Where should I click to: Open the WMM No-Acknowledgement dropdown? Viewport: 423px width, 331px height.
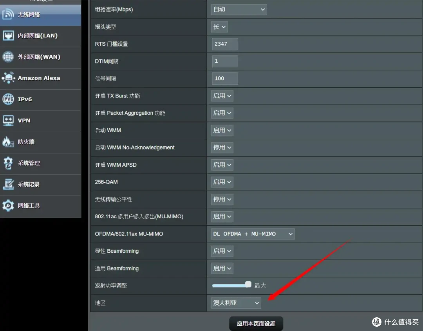tap(222, 148)
